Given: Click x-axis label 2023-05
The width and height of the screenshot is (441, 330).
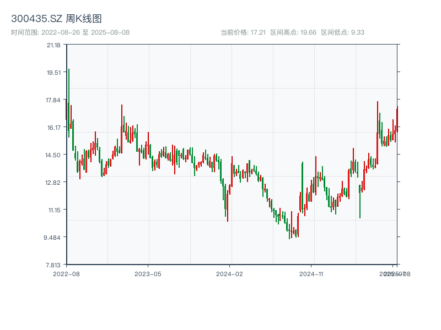Looking at the screenshot, I should (148, 274).
